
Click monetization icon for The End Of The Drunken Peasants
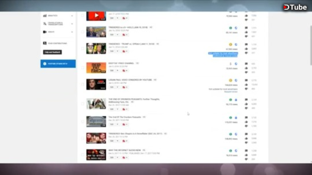pos(231,118)
